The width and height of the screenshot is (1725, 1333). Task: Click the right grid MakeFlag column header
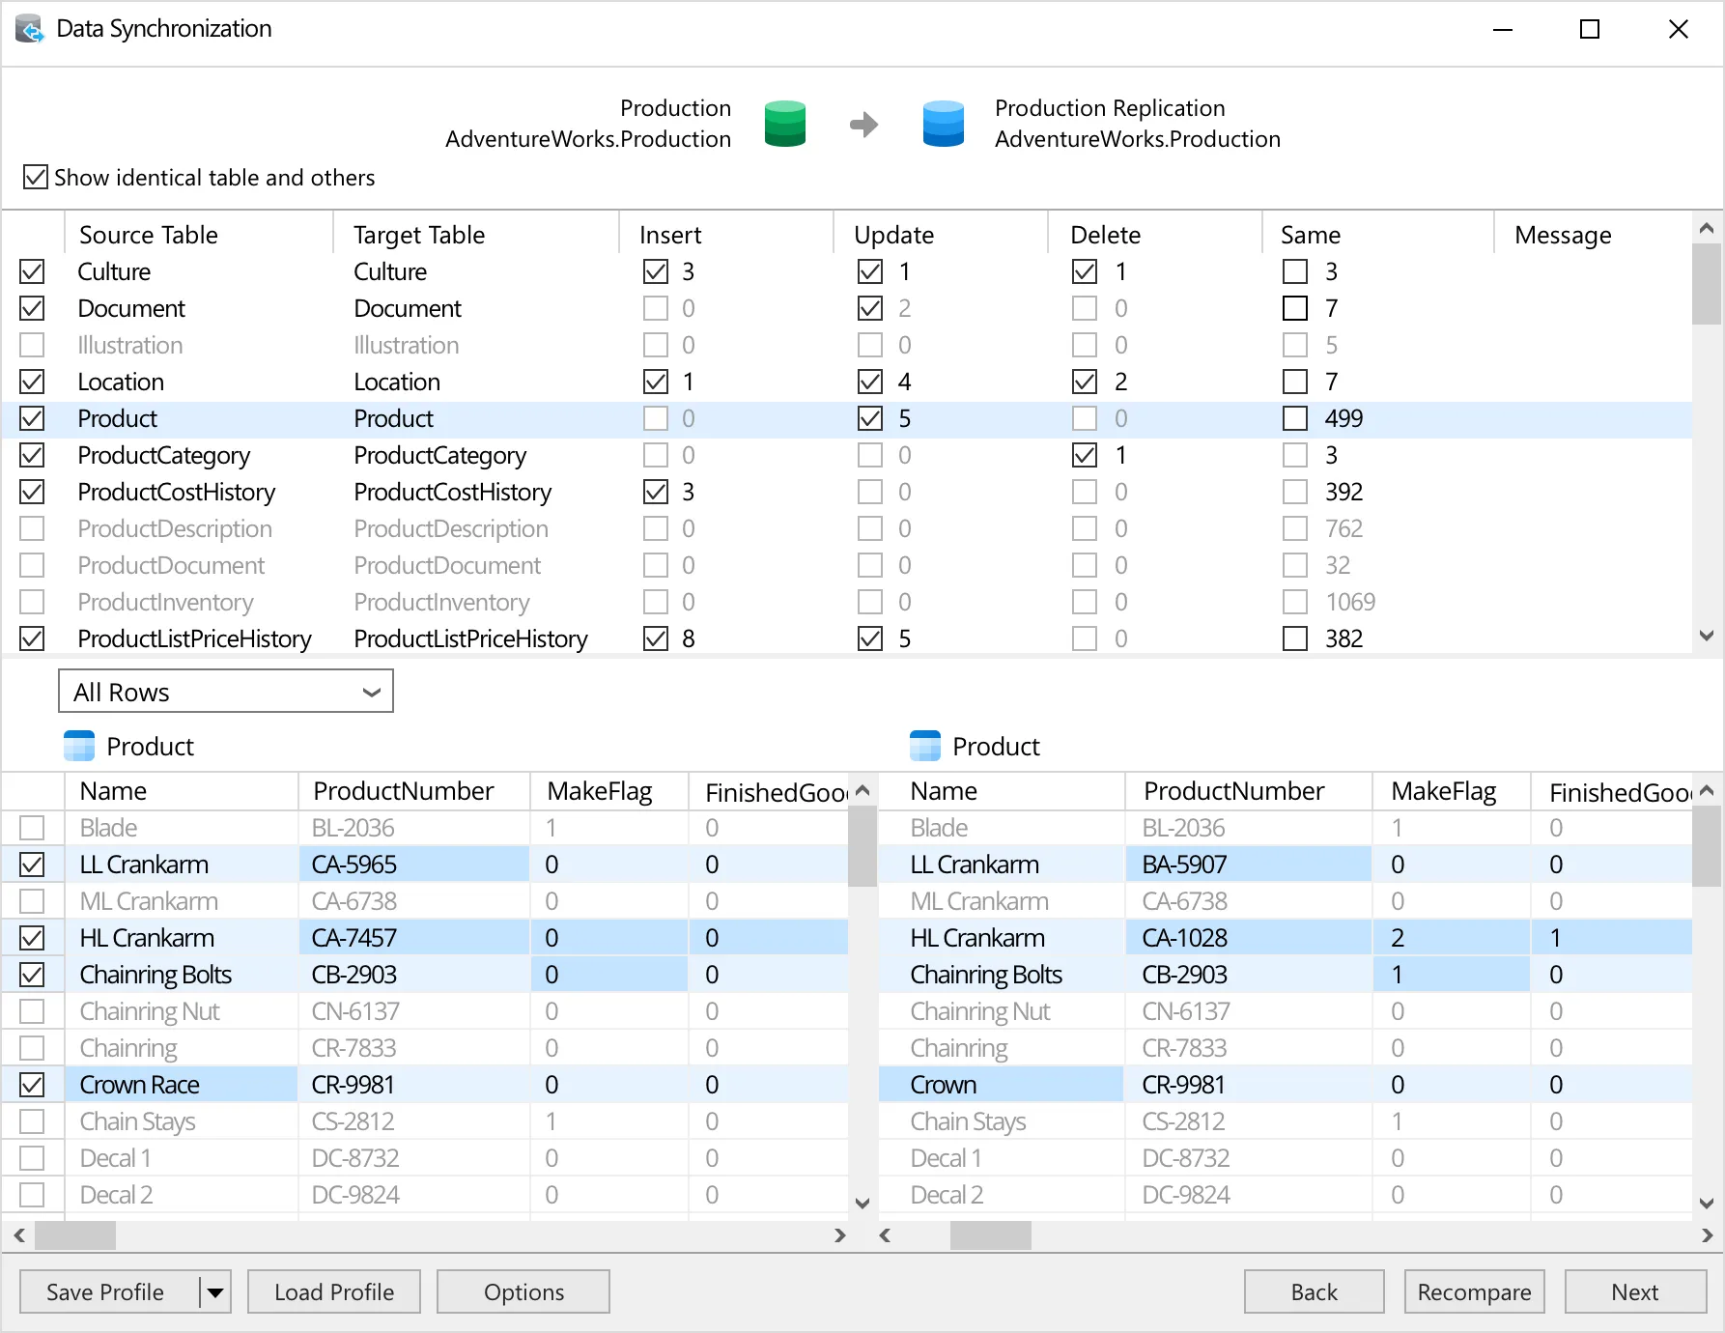[1451, 791]
